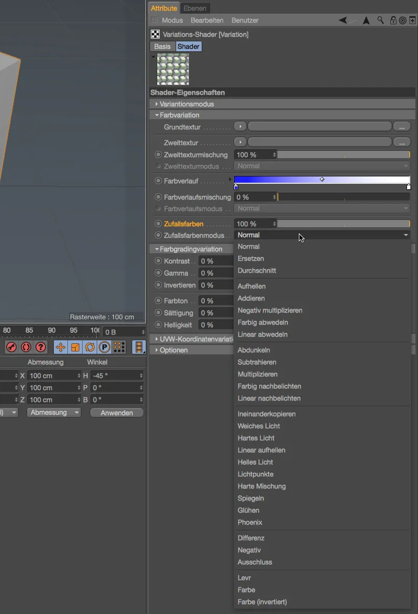Click the disabled Zweittexturmodus dropdown
This screenshot has height=614, width=418.
point(322,166)
